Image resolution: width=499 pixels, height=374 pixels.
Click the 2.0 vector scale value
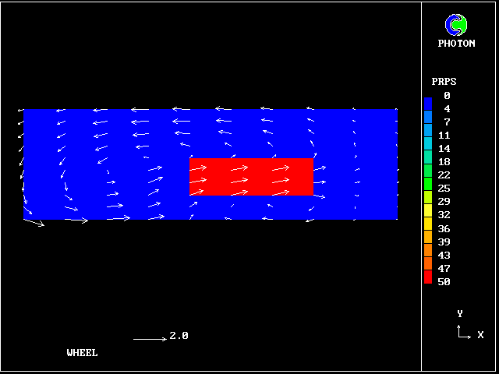click(179, 336)
